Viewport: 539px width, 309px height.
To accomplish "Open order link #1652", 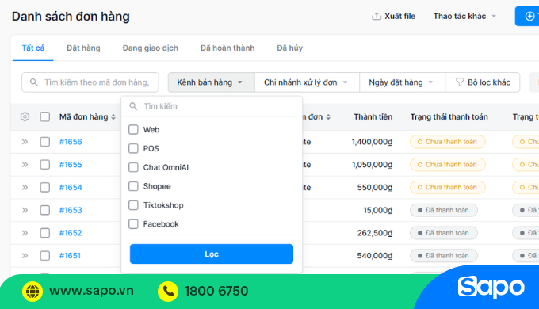I will [71, 233].
